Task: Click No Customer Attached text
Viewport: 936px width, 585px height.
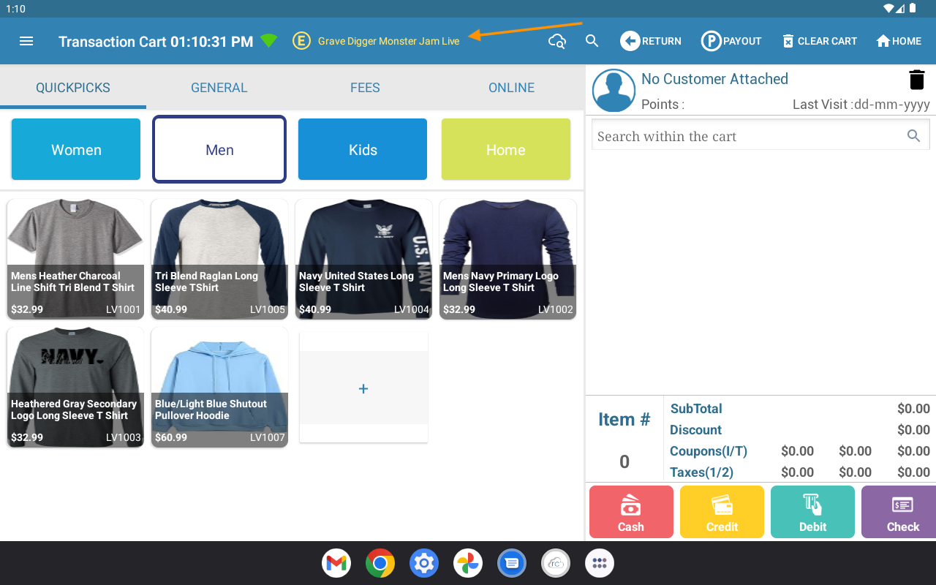Action: 714,79
